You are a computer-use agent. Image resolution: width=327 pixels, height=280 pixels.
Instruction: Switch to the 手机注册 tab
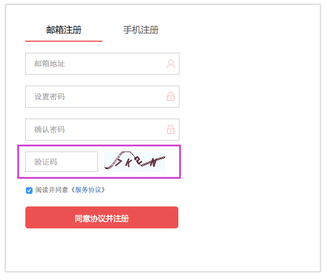(141, 30)
